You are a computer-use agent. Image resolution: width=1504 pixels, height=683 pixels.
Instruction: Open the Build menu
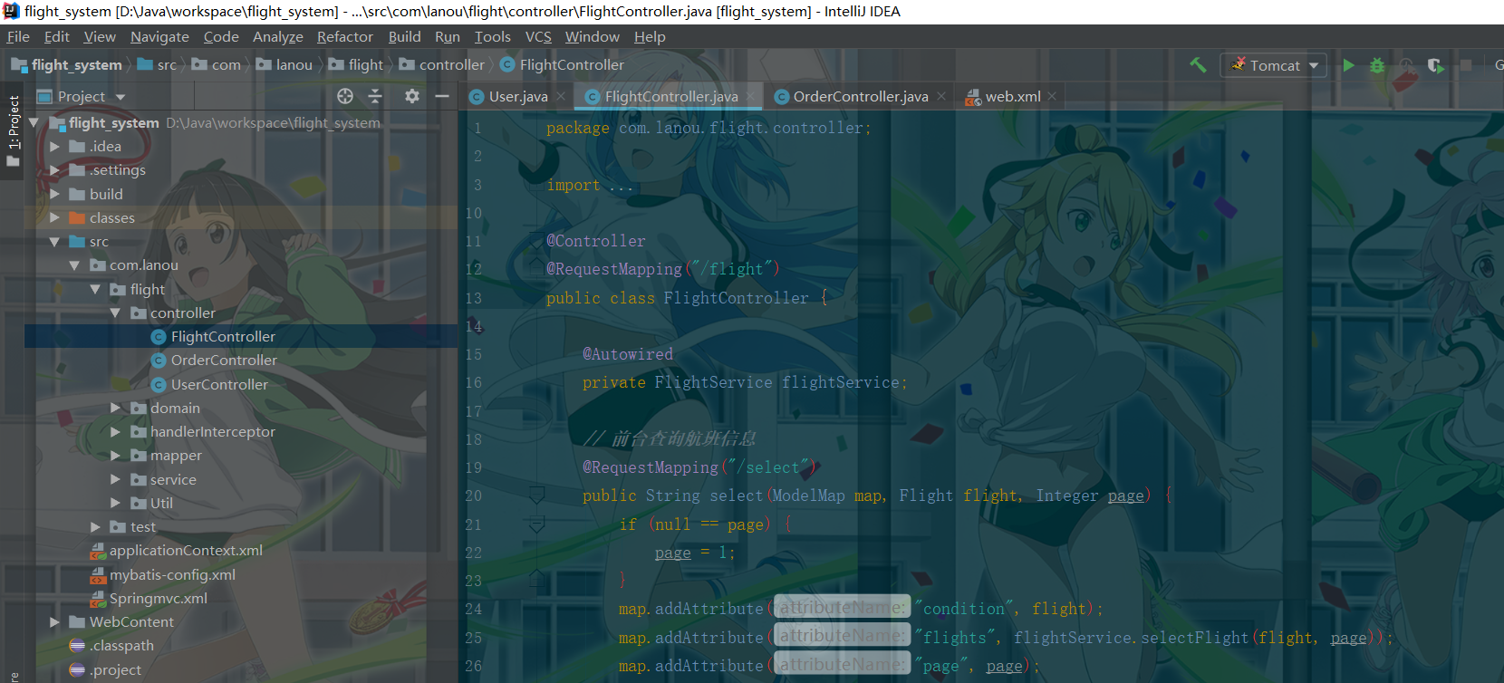[404, 36]
